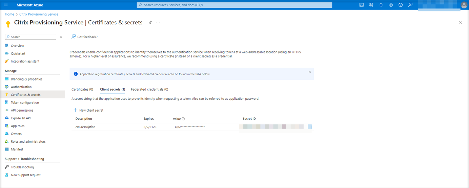Click the sidebar Search field
469x188 pixels.
(x=30, y=37)
